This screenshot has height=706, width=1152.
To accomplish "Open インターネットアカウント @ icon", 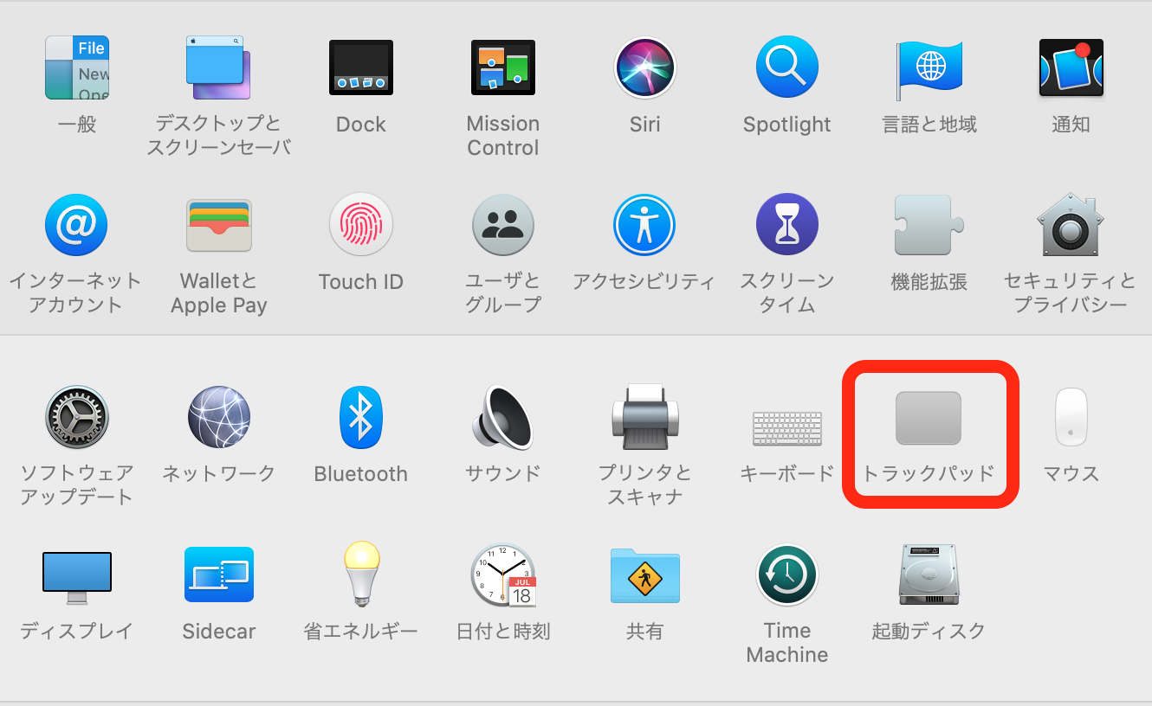I will pyautogui.click(x=76, y=225).
